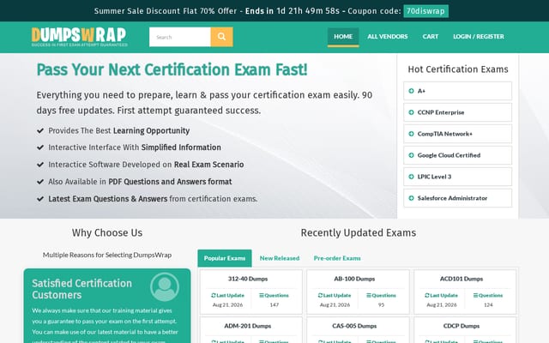Screen dimensions: 549x343
Task: Click the questions list icon in the 312-40 Dumps card
Action: point(261,295)
